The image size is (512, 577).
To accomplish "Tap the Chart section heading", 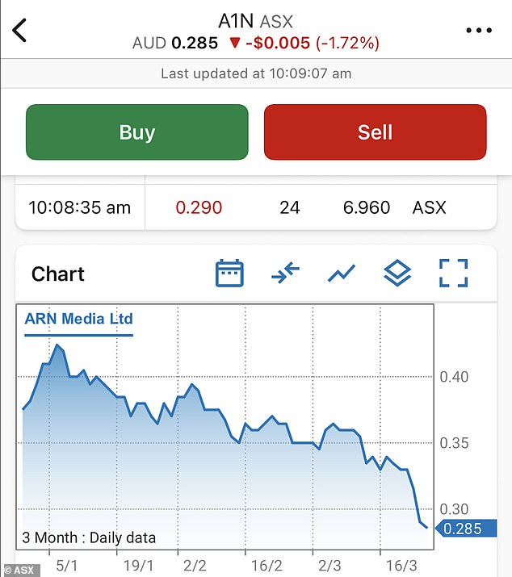I will (58, 274).
